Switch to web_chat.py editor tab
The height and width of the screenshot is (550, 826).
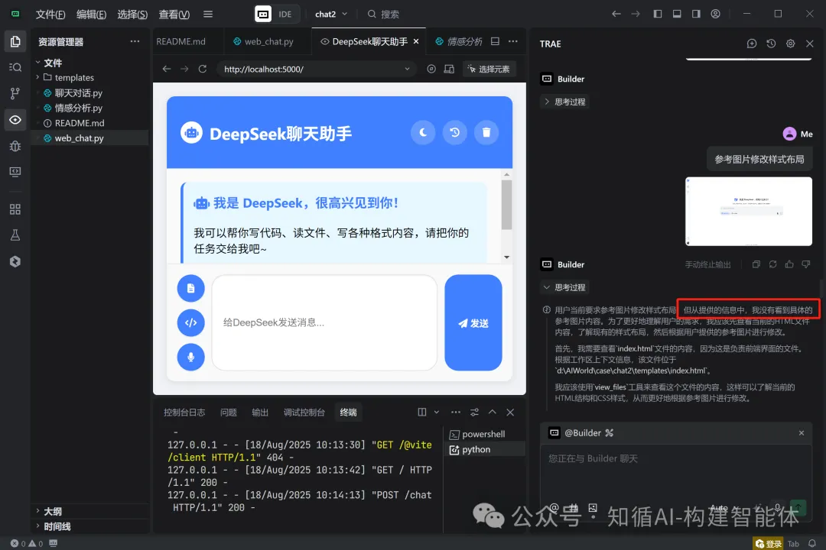[x=263, y=41]
